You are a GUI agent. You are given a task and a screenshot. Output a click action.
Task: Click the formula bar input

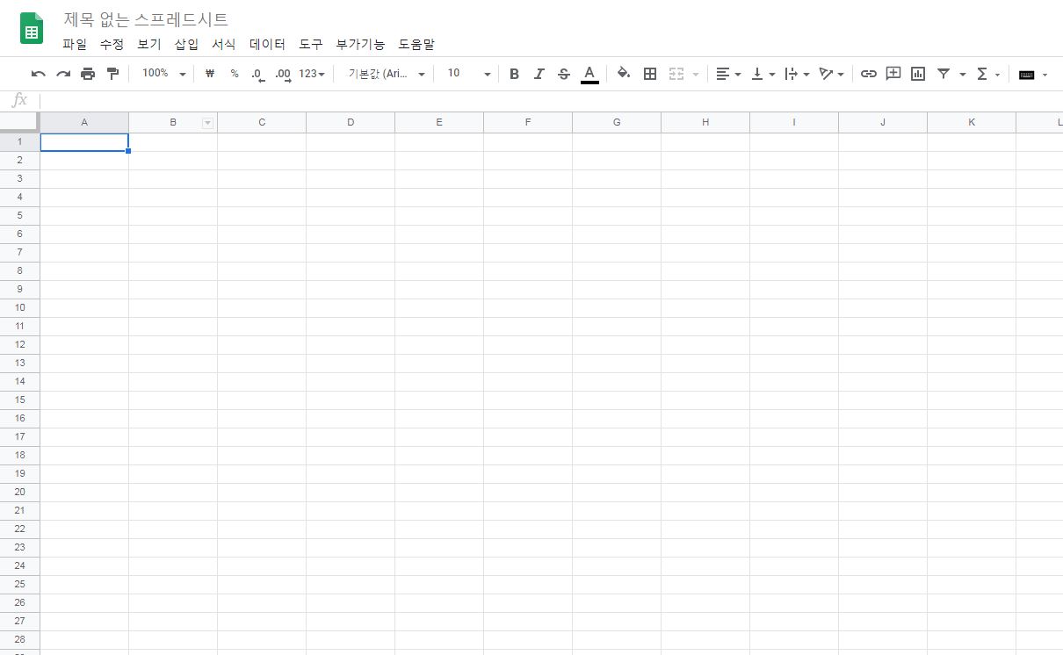552,100
